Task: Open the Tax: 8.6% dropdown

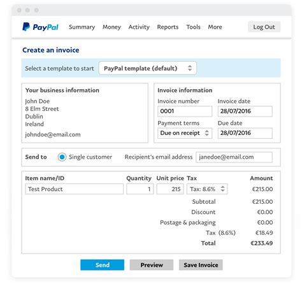Action: point(207,189)
